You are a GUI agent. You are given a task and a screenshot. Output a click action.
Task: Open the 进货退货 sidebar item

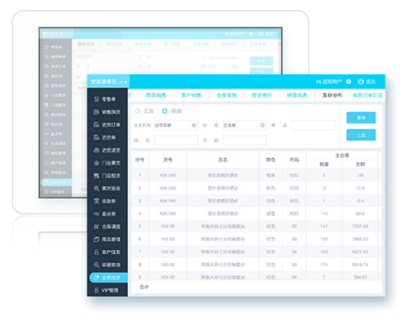tap(107, 151)
